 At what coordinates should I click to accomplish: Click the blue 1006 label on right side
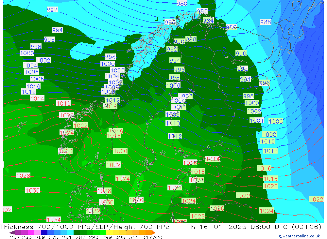[x=276, y=121]
